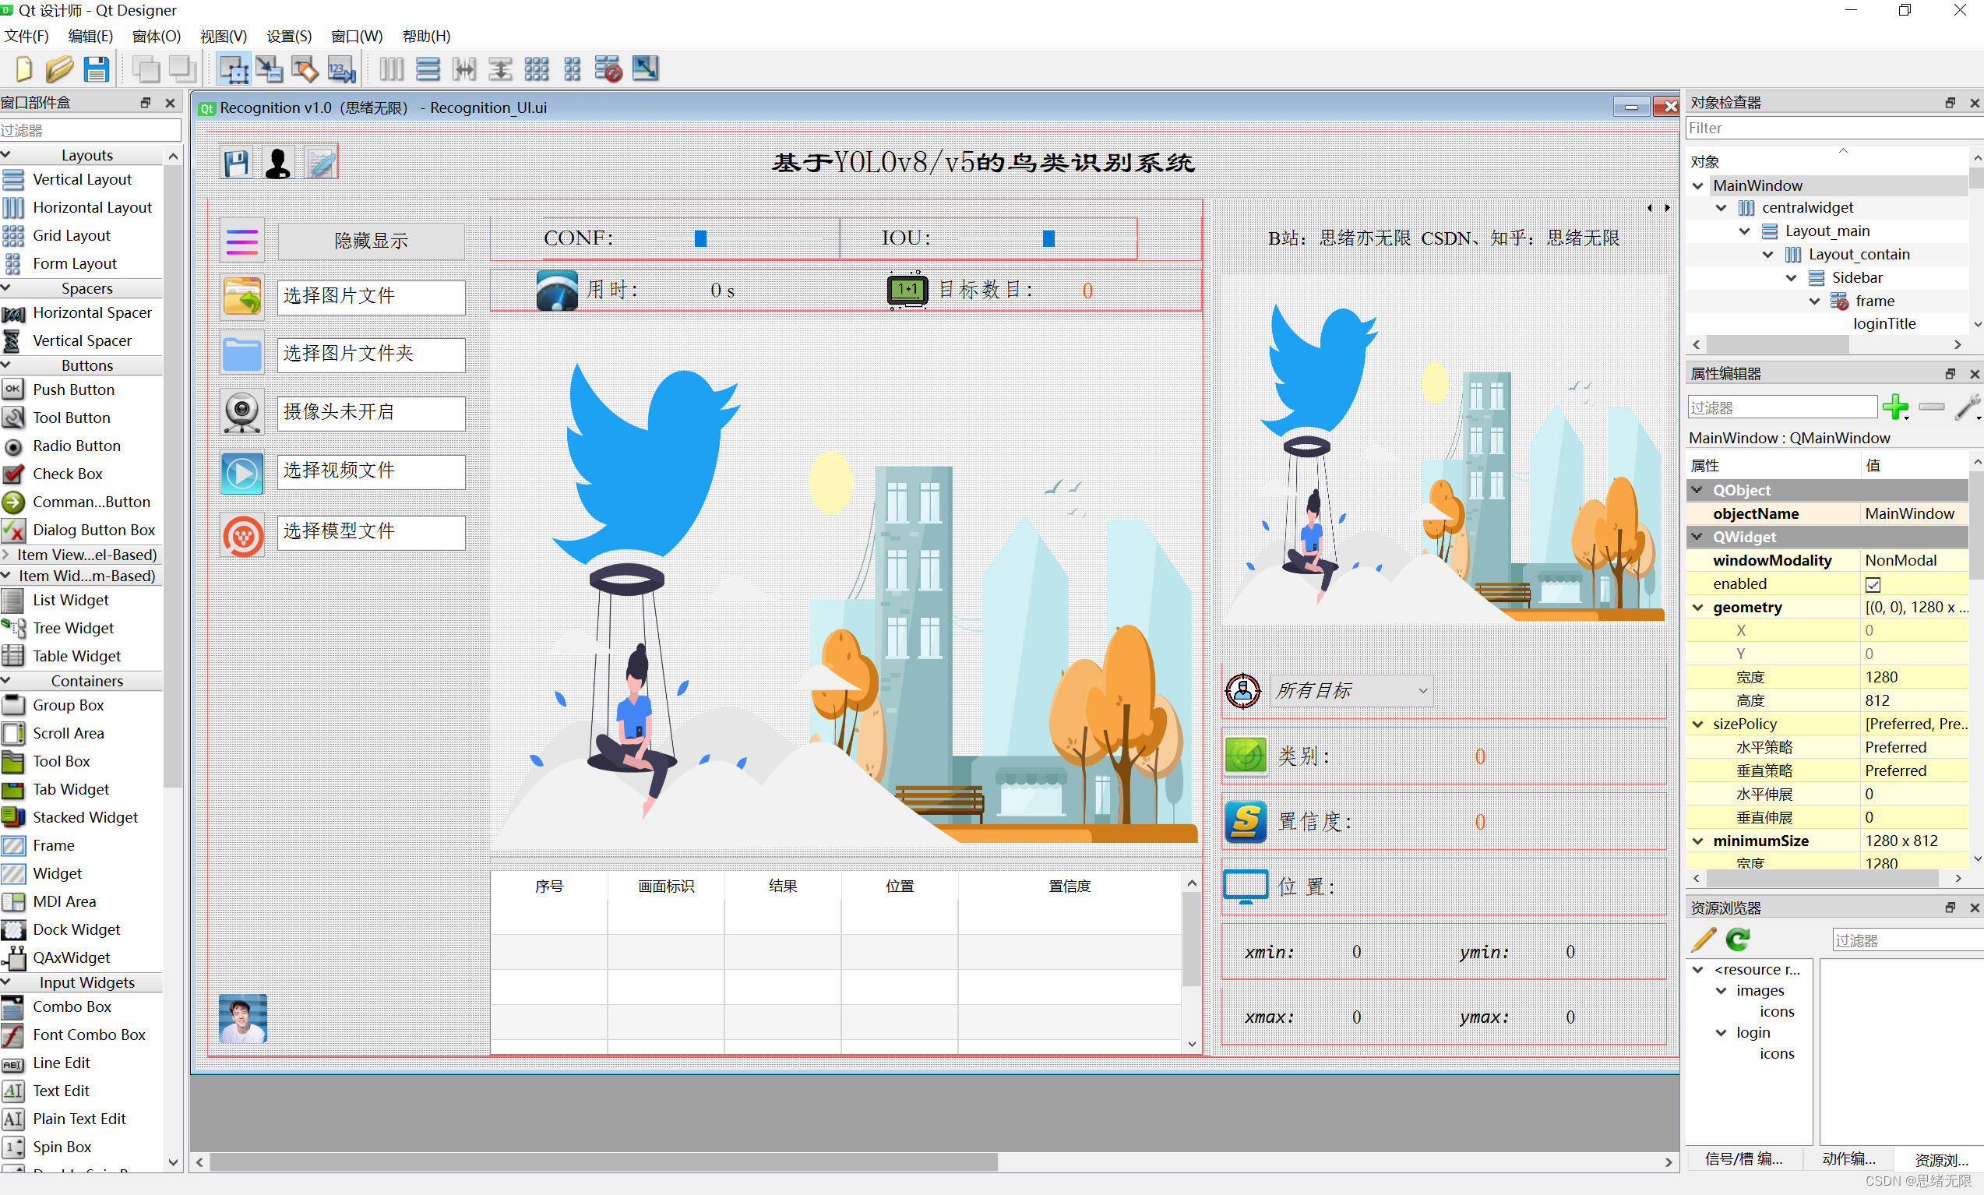Image resolution: width=1984 pixels, height=1195 pixels.
Task: Click the green reload resources icon
Action: click(x=1738, y=939)
